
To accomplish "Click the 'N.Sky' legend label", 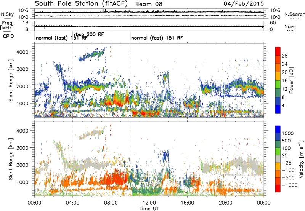I will [7, 14].
